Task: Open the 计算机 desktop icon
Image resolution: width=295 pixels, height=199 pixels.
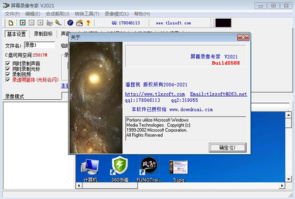Action: 89,170
